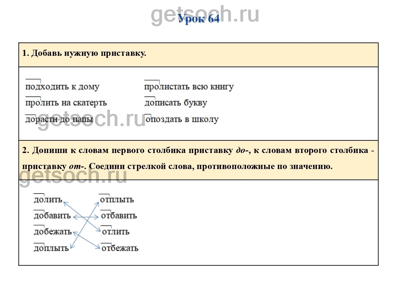Select the word "отплыть" in the second column
The image size is (398, 288).
(117, 200)
